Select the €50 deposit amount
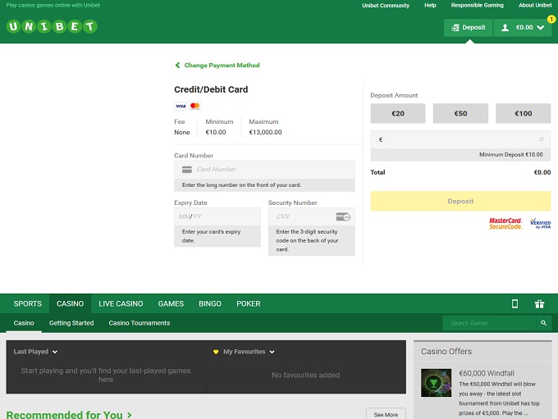 coord(460,113)
